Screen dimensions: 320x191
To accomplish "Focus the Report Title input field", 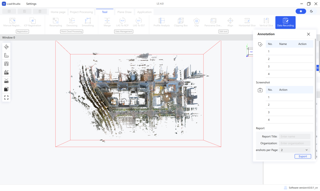I will (295, 136).
